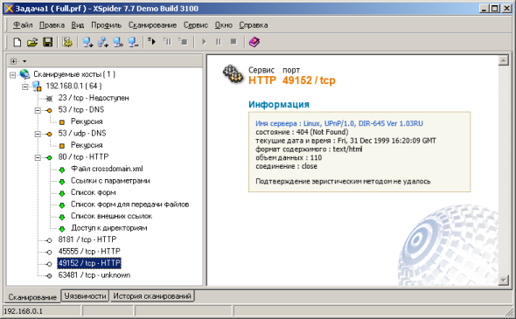Select 23 / tcp - Недоступен item
Viewport: 516px width, 319px height.
(94, 98)
